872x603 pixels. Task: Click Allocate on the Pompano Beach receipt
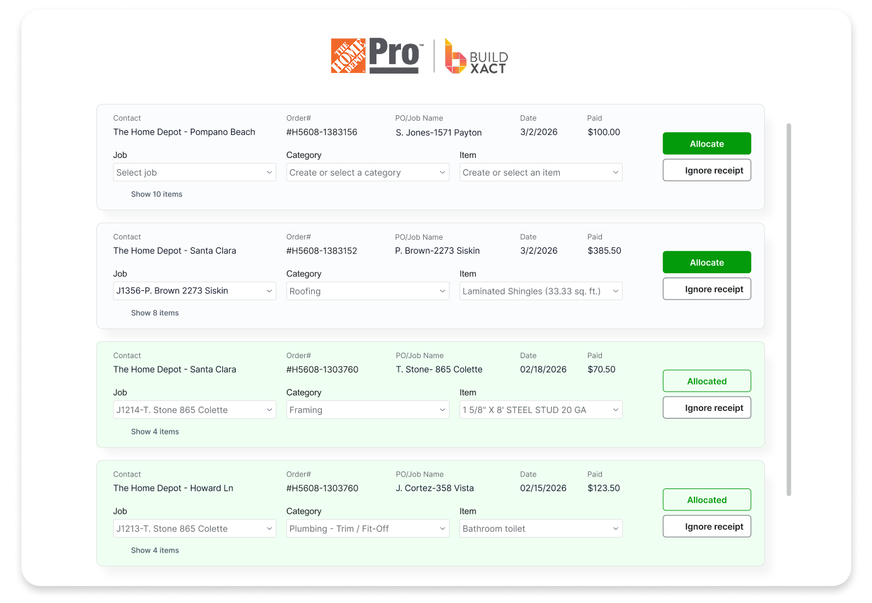click(x=706, y=144)
